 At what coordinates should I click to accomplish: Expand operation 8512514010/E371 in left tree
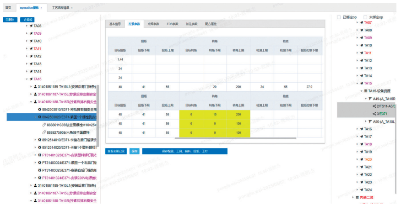(35, 140)
